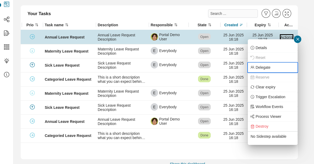The image size is (314, 164).
Task: Open the list view icon in the sidebar
Action: [x=7, y=47]
